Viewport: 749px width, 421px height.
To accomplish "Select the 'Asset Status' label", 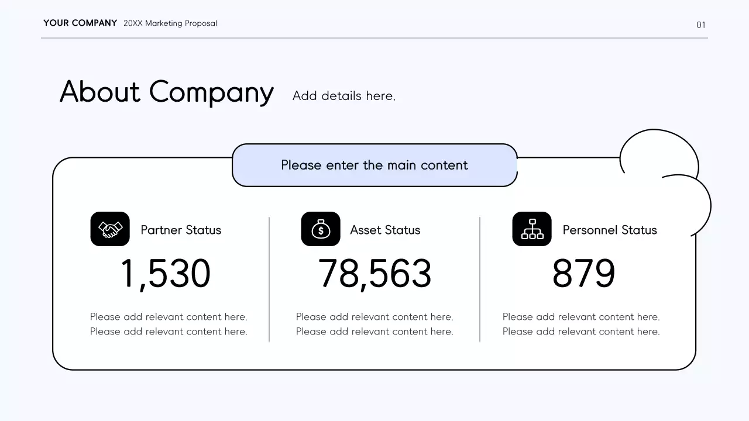I will (385, 230).
